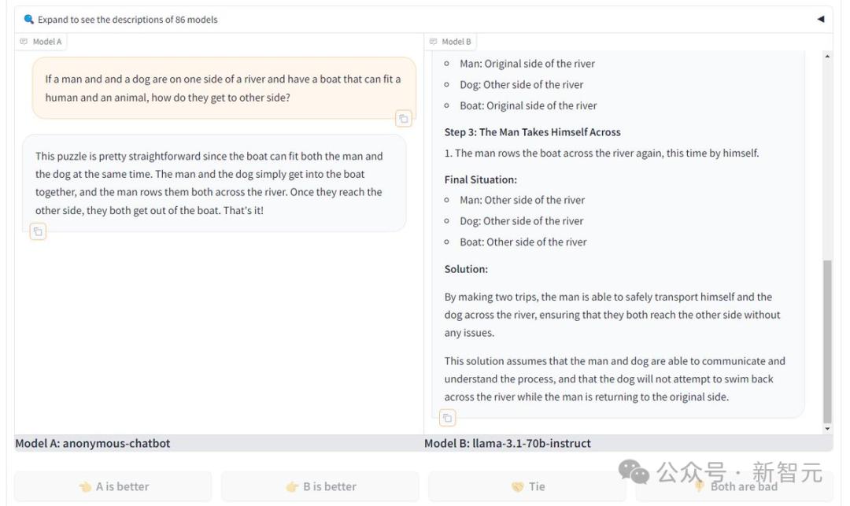Copy Model A's response text
The height and width of the screenshot is (506, 850).
(38, 231)
